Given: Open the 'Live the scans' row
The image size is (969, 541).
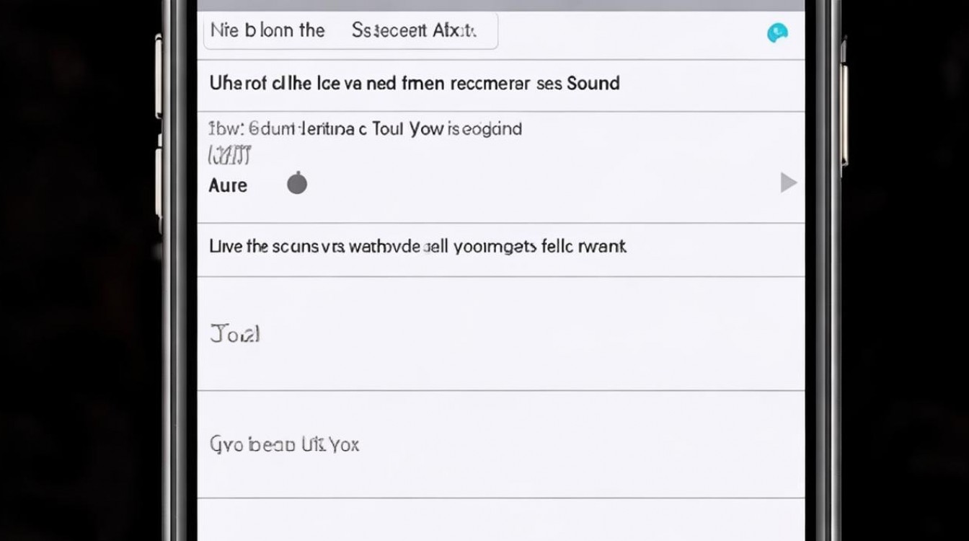Looking at the screenshot, I should click(x=500, y=247).
